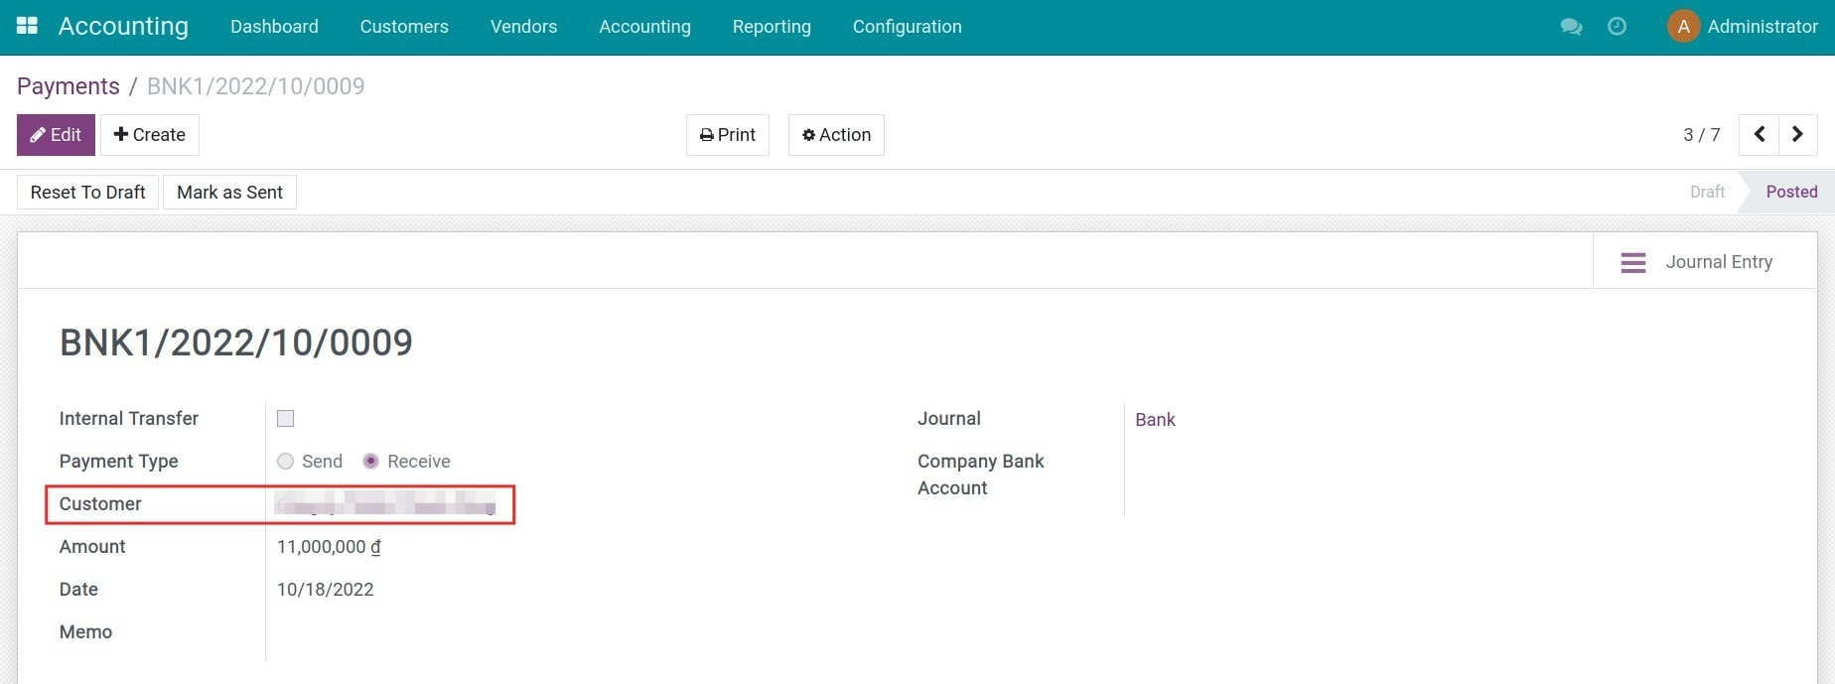Click the amount 11,000,000 ₫ value
1835x684 pixels.
(329, 547)
